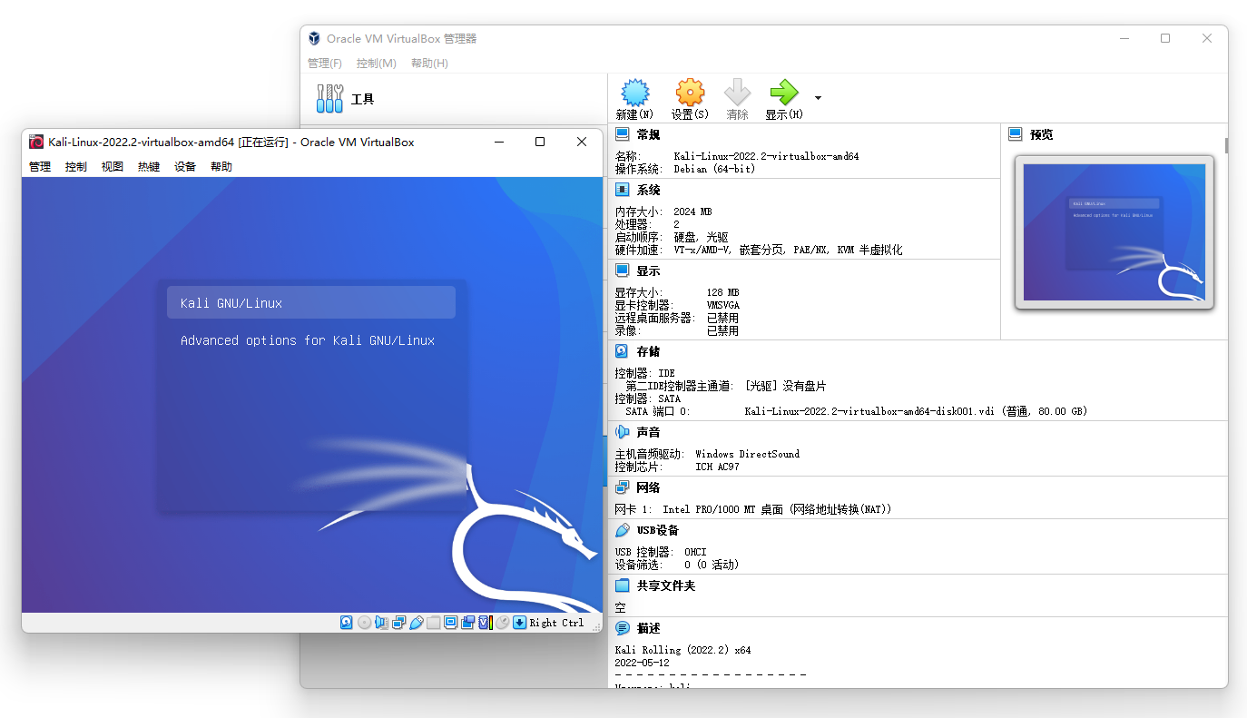Click the USB devices icon in the VM status bar
Image resolution: width=1247 pixels, height=718 pixels.
point(417,622)
